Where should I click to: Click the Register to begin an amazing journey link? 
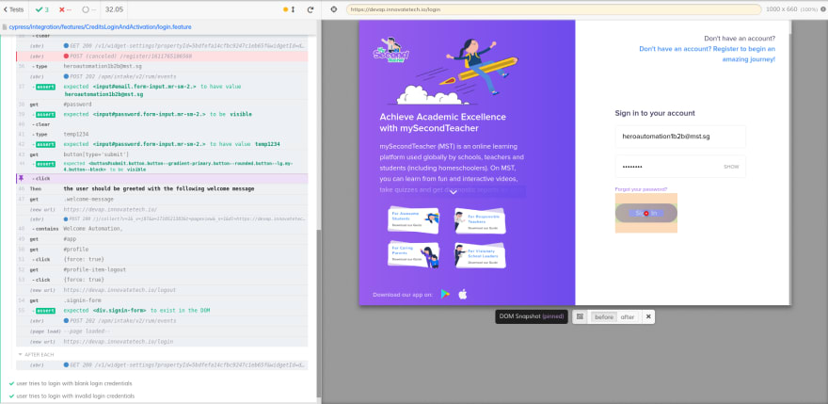[x=707, y=54]
